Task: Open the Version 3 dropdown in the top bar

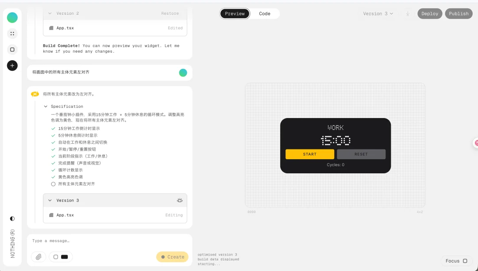Action: [377, 13]
